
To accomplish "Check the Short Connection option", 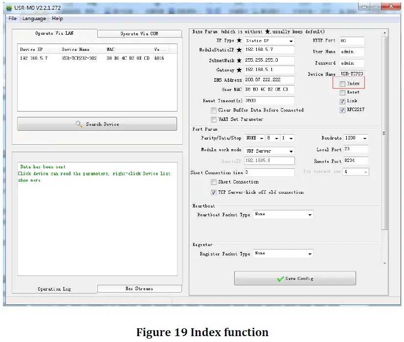I will point(214,182).
